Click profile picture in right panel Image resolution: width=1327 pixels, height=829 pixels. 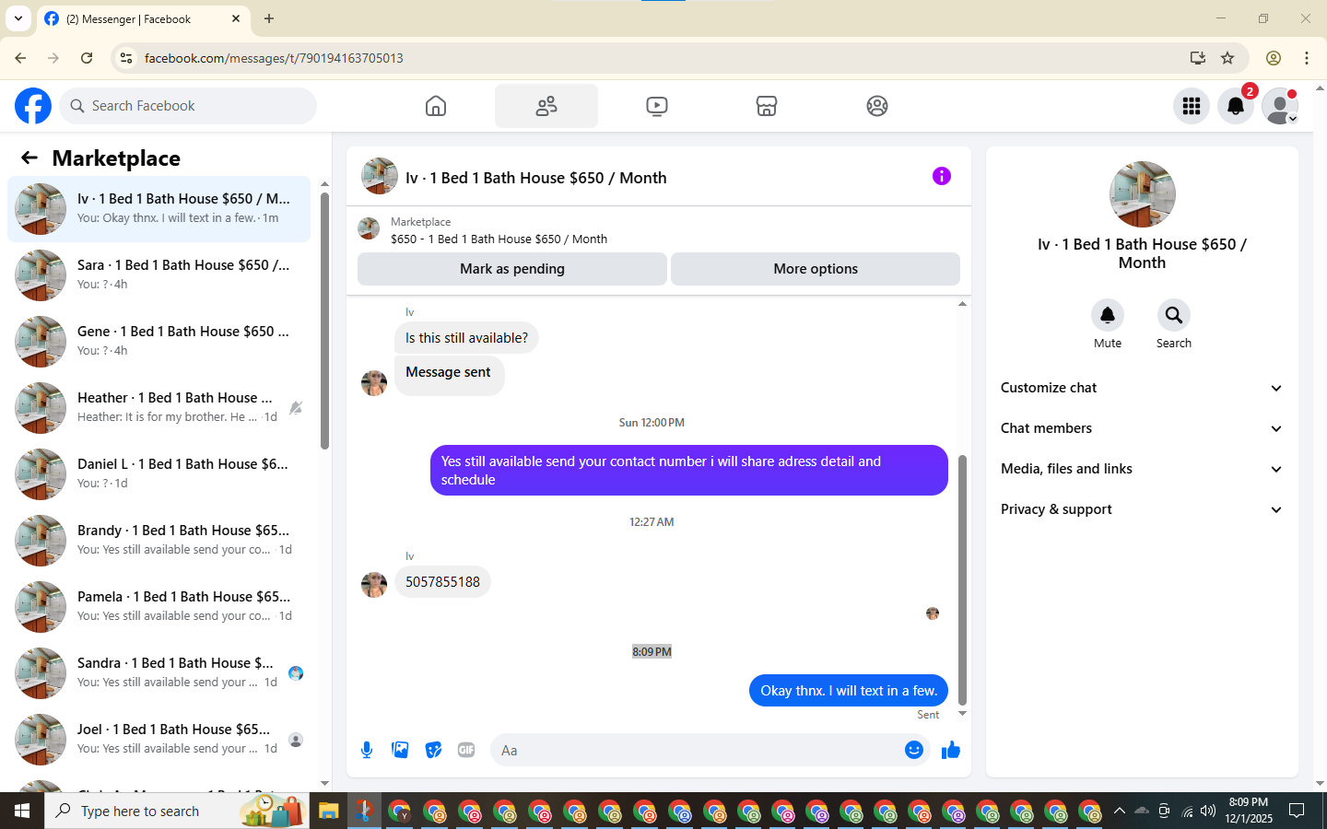(x=1142, y=194)
